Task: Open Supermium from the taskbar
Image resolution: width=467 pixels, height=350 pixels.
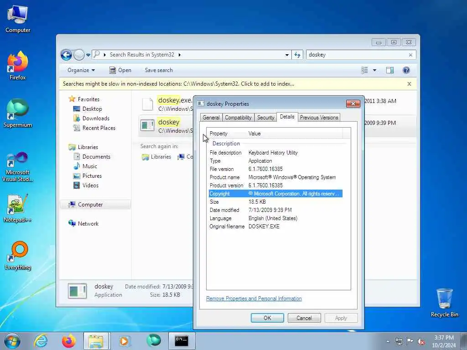Action: 154,341
